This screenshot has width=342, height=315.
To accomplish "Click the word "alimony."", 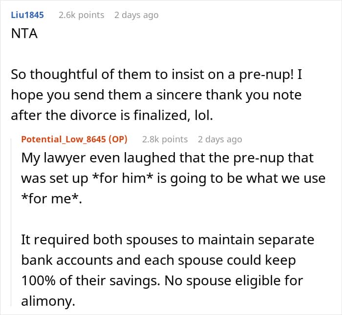I will click(x=48, y=301).
